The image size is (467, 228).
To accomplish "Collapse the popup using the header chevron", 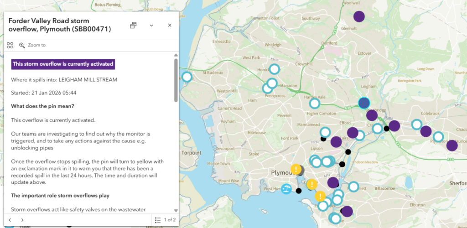I will point(151,26).
